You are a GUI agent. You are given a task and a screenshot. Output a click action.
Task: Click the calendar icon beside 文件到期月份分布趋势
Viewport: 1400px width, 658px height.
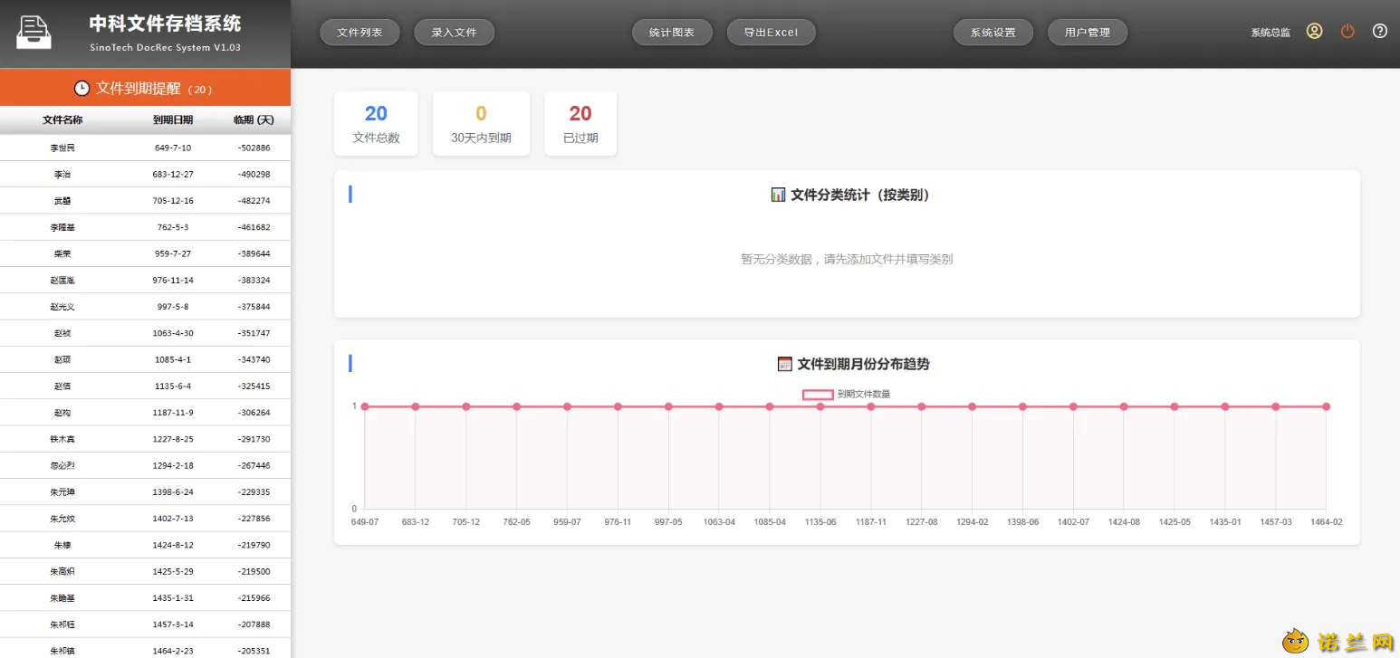(785, 364)
